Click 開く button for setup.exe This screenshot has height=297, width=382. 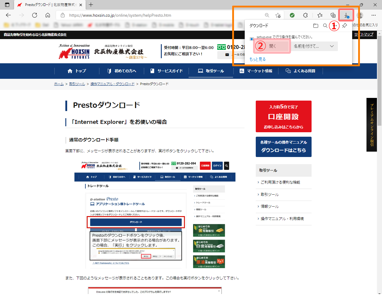272,46
